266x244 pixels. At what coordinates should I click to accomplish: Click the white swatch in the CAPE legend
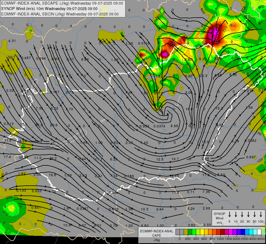pos(259,232)
